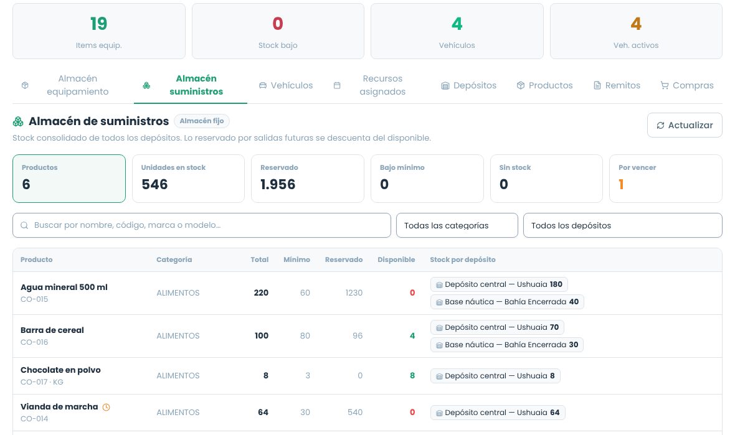The width and height of the screenshot is (735, 435).
Task: Select the Productos 6 filter card
Action: coord(69,179)
